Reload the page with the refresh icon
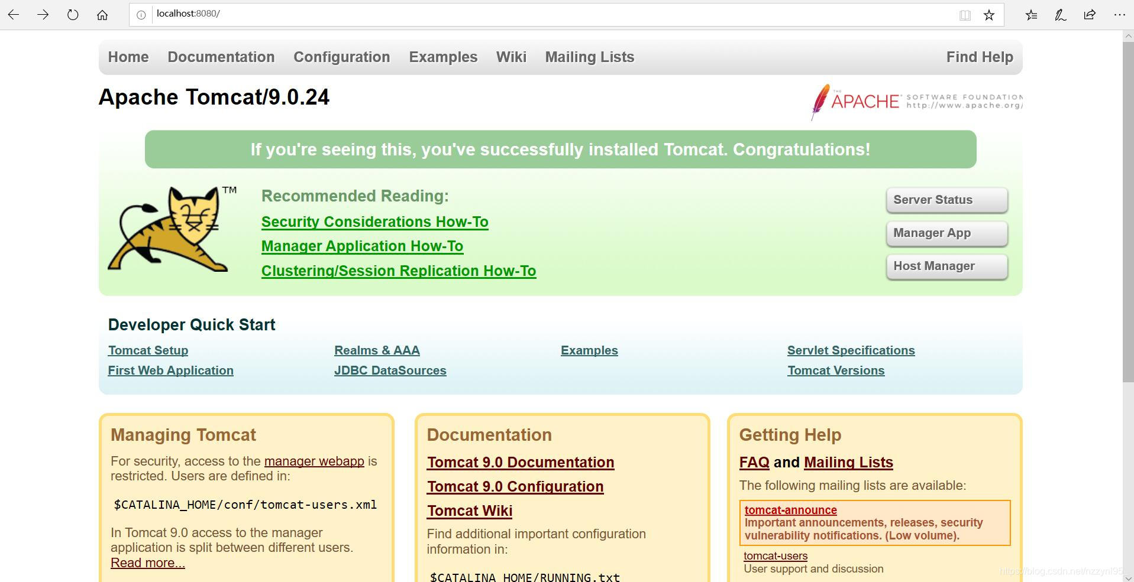This screenshot has height=582, width=1134. [73, 15]
